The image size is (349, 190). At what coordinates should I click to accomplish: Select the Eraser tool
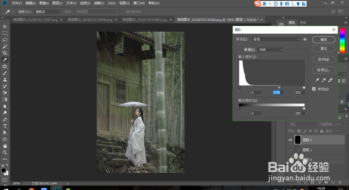click(x=5, y=93)
